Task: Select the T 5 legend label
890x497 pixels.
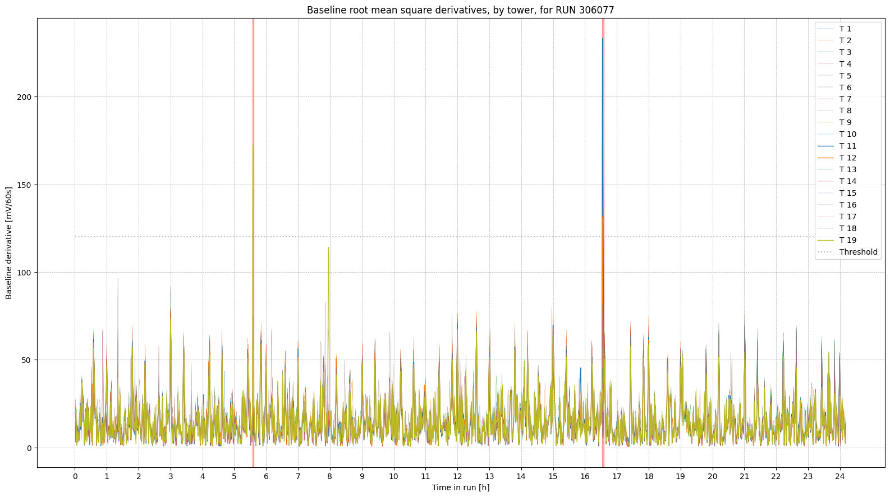Action: coord(845,76)
